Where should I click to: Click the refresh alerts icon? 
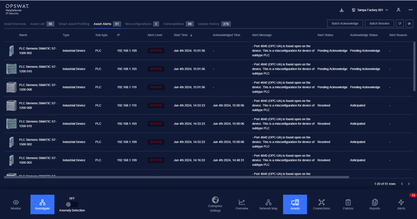coord(399,24)
